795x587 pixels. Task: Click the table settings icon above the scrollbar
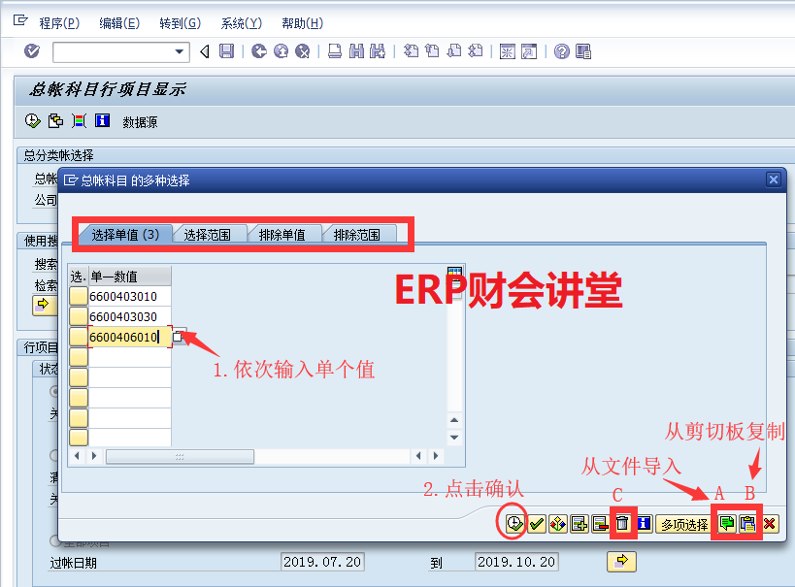point(455,273)
